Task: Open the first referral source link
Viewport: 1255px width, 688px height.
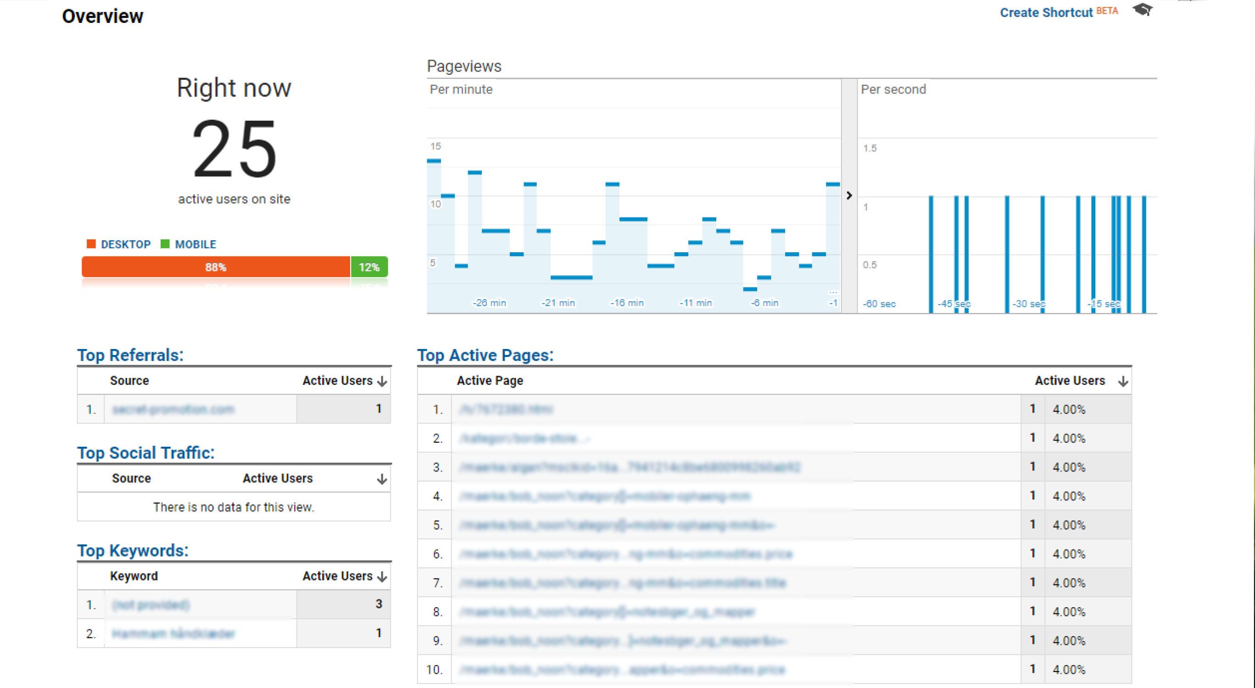Action: (x=173, y=410)
